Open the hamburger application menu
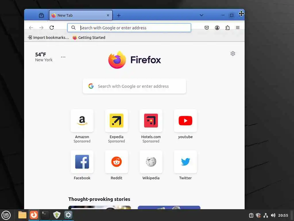 pyautogui.click(x=238, y=28)
